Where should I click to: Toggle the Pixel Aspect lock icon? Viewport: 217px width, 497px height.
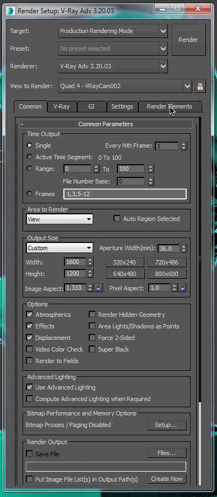[182, 288]
